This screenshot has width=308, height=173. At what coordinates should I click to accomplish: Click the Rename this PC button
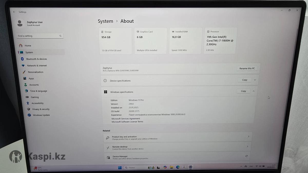[x=247, y=68]
